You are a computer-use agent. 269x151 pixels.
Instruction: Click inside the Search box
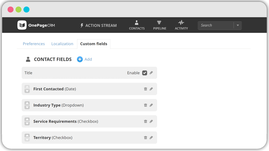[x=215, y=25]
